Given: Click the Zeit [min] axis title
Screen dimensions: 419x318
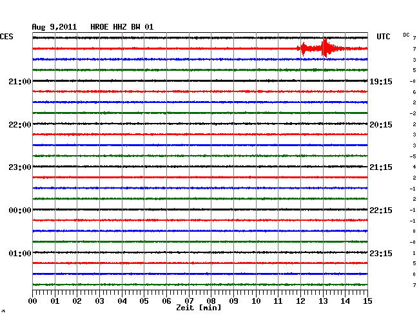Looking at the screenshot, I should [x=199, y=308].
